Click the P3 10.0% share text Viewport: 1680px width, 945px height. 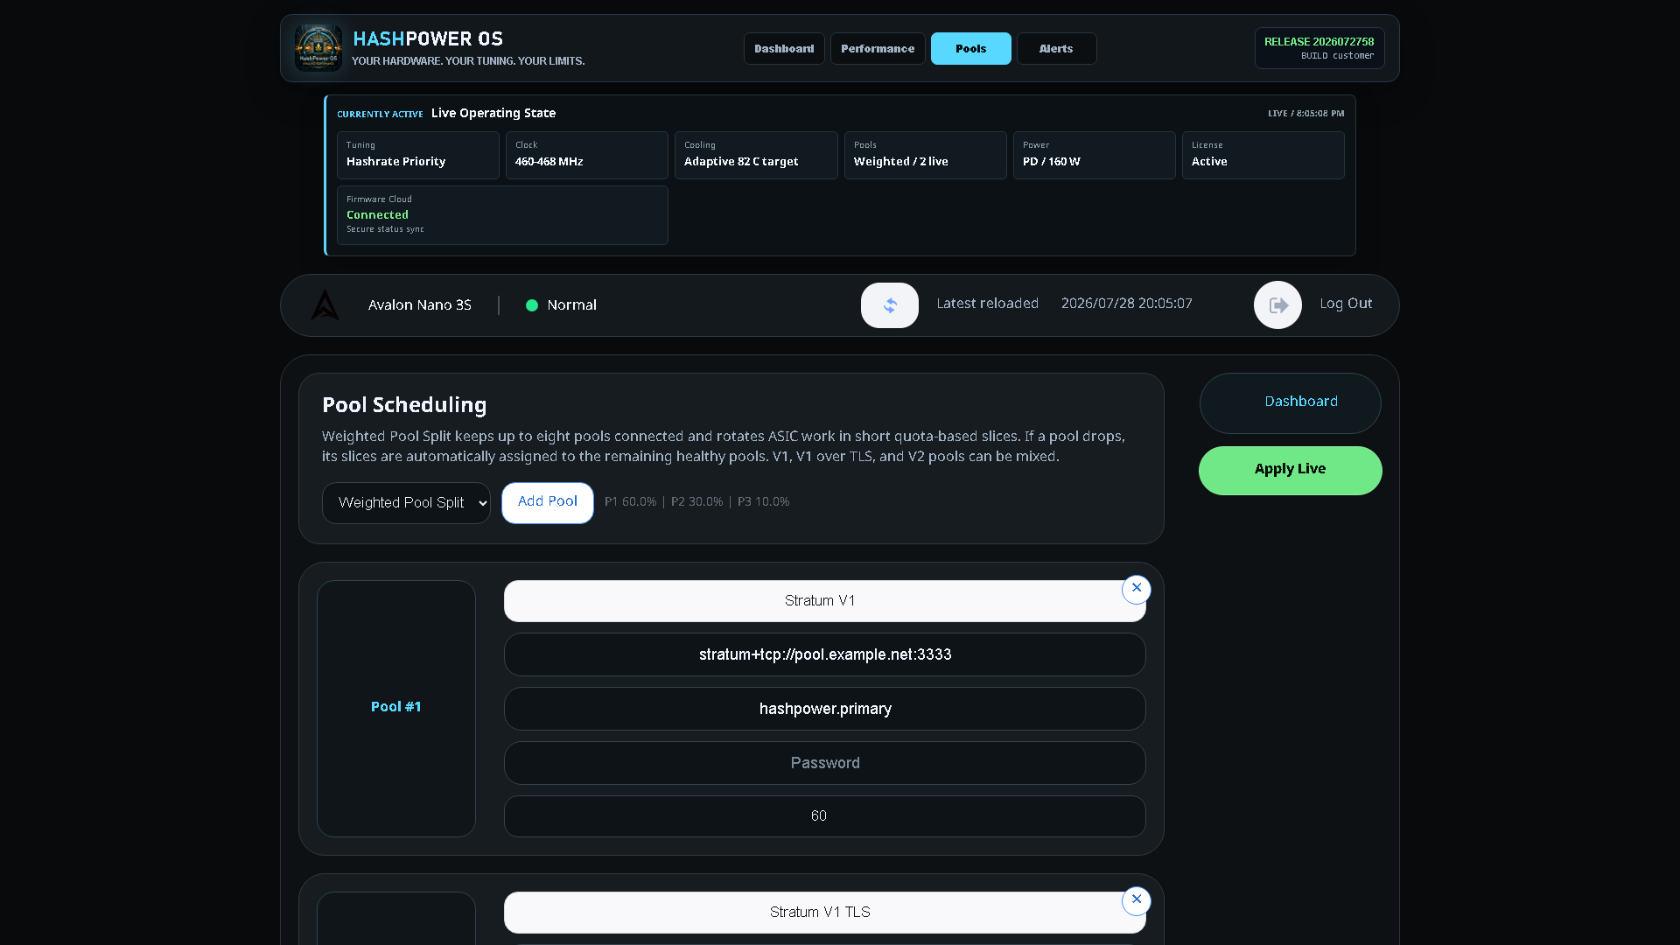click(x=764, y=502)
